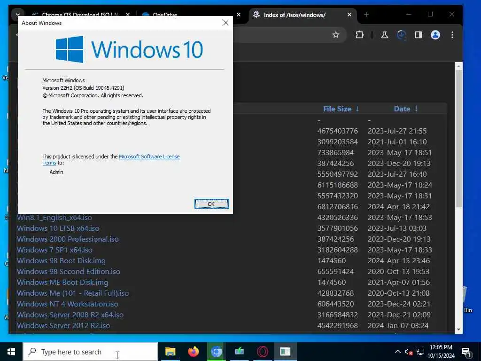Image resolution: width=481 pixels, height=361 pixels.
Task: Open Chrome three-dot menu
Action: click(x=452, y=35)
